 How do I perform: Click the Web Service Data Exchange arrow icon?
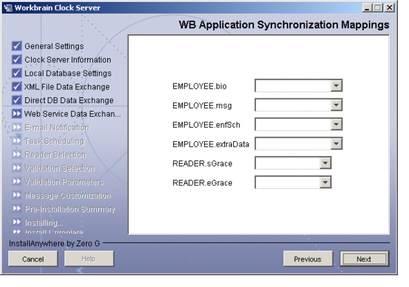click(x=17, y=114)
